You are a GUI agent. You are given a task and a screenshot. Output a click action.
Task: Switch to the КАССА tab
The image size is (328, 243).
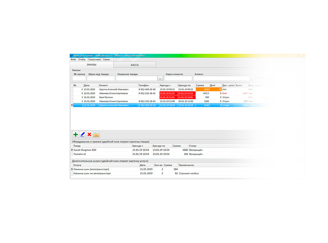[135, 65]
